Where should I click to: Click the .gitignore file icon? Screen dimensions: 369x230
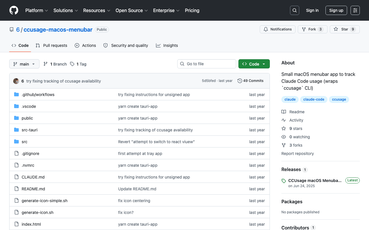pos(16,154)
